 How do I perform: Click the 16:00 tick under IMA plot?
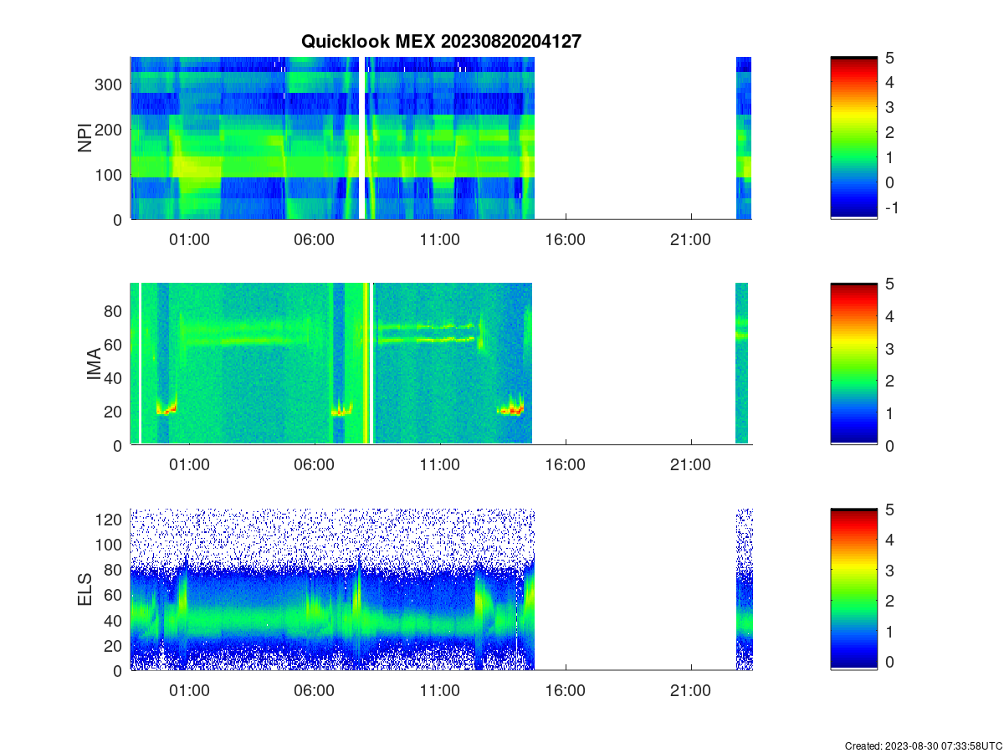point(566,465)
